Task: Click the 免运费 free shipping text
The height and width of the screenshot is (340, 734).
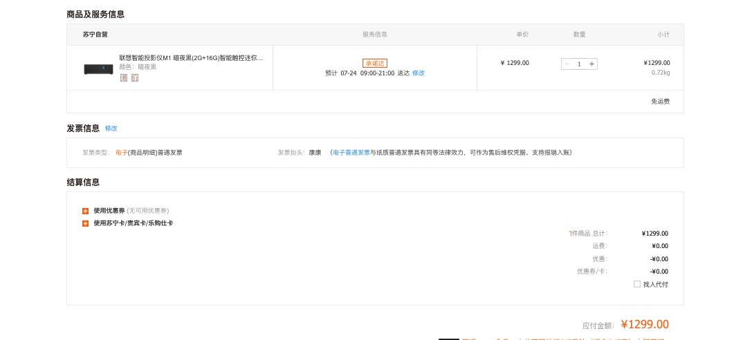Action: [661, 102]
